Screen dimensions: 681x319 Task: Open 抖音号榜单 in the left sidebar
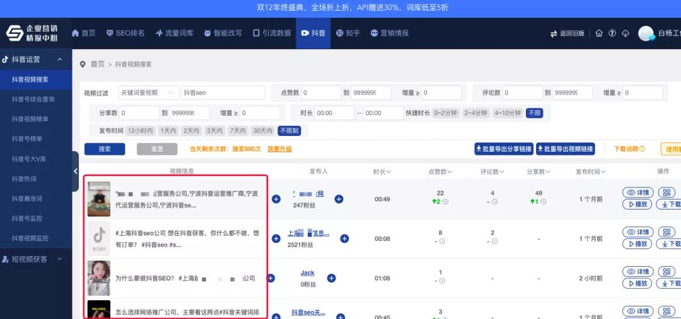pos(30,139)
